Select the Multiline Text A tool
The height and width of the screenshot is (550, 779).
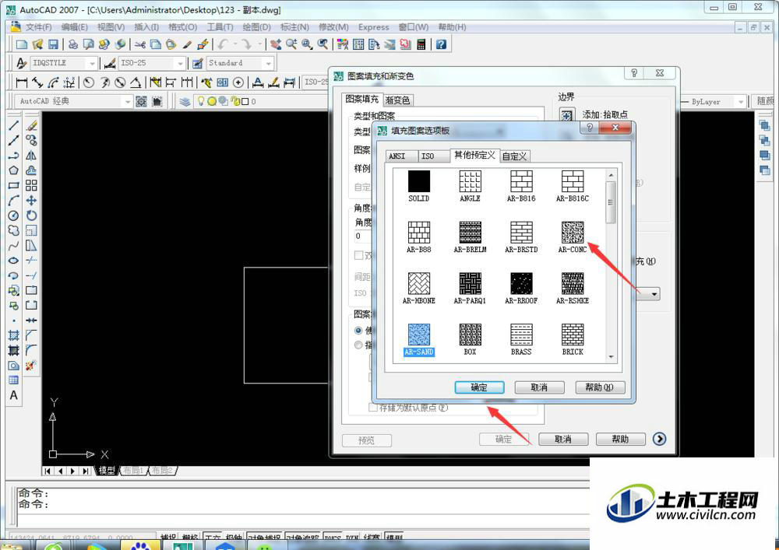[14, 395]
